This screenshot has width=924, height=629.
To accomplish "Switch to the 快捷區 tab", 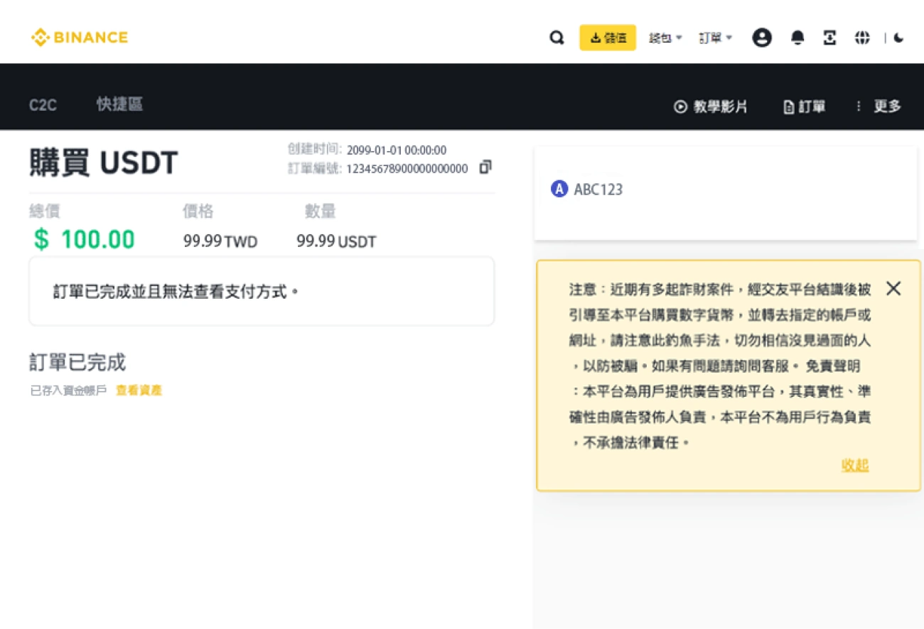I will (x=119, y=104).
